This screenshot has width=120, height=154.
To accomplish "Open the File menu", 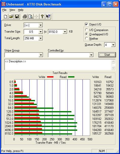I will click(x=4, y=10).
